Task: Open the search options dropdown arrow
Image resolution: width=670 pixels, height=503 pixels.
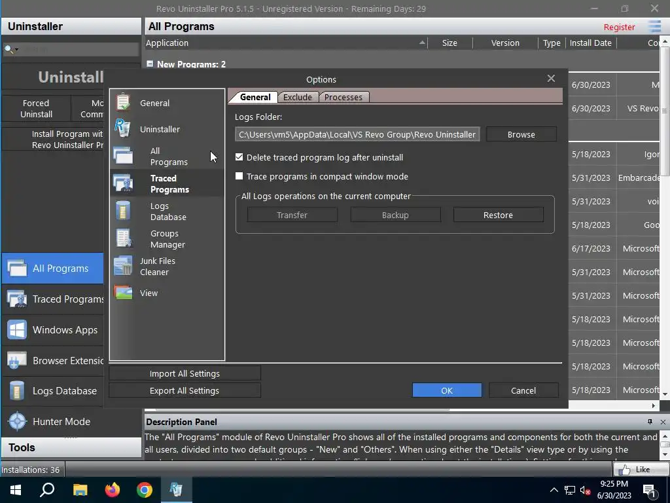Action: 16,50
